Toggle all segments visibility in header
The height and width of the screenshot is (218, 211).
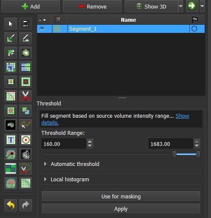click(x=42, y=20)
